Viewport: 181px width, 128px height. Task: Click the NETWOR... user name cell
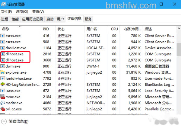point(96,103)
